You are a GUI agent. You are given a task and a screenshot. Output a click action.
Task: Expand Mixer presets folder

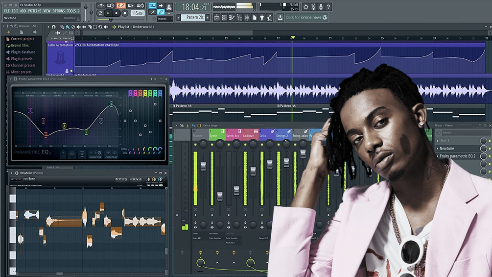point(19,72)
